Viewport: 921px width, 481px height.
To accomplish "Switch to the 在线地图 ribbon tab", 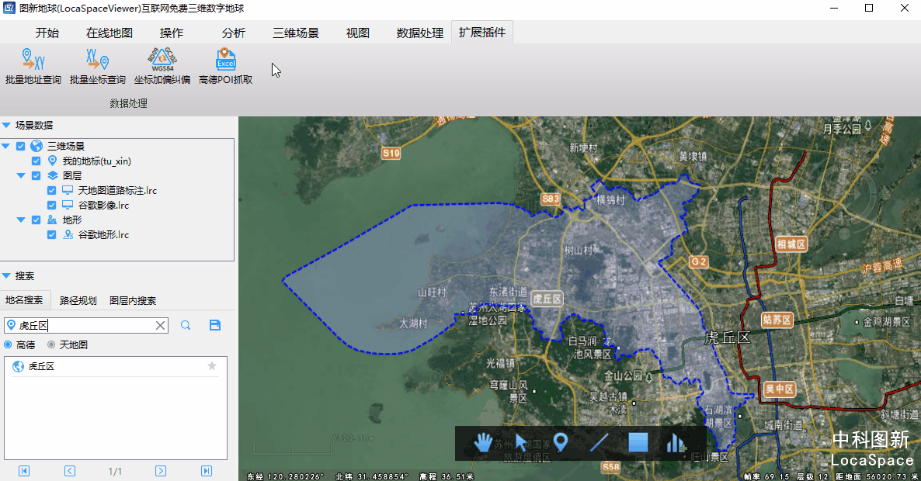I will tap(109, 33).
